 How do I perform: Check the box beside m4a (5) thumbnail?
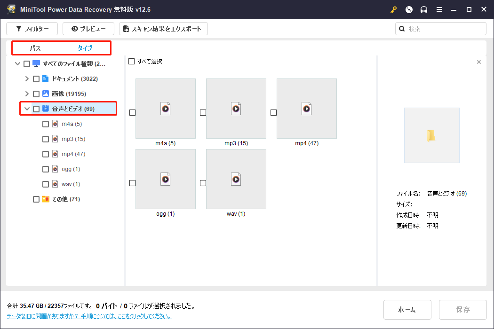point(133,112)
